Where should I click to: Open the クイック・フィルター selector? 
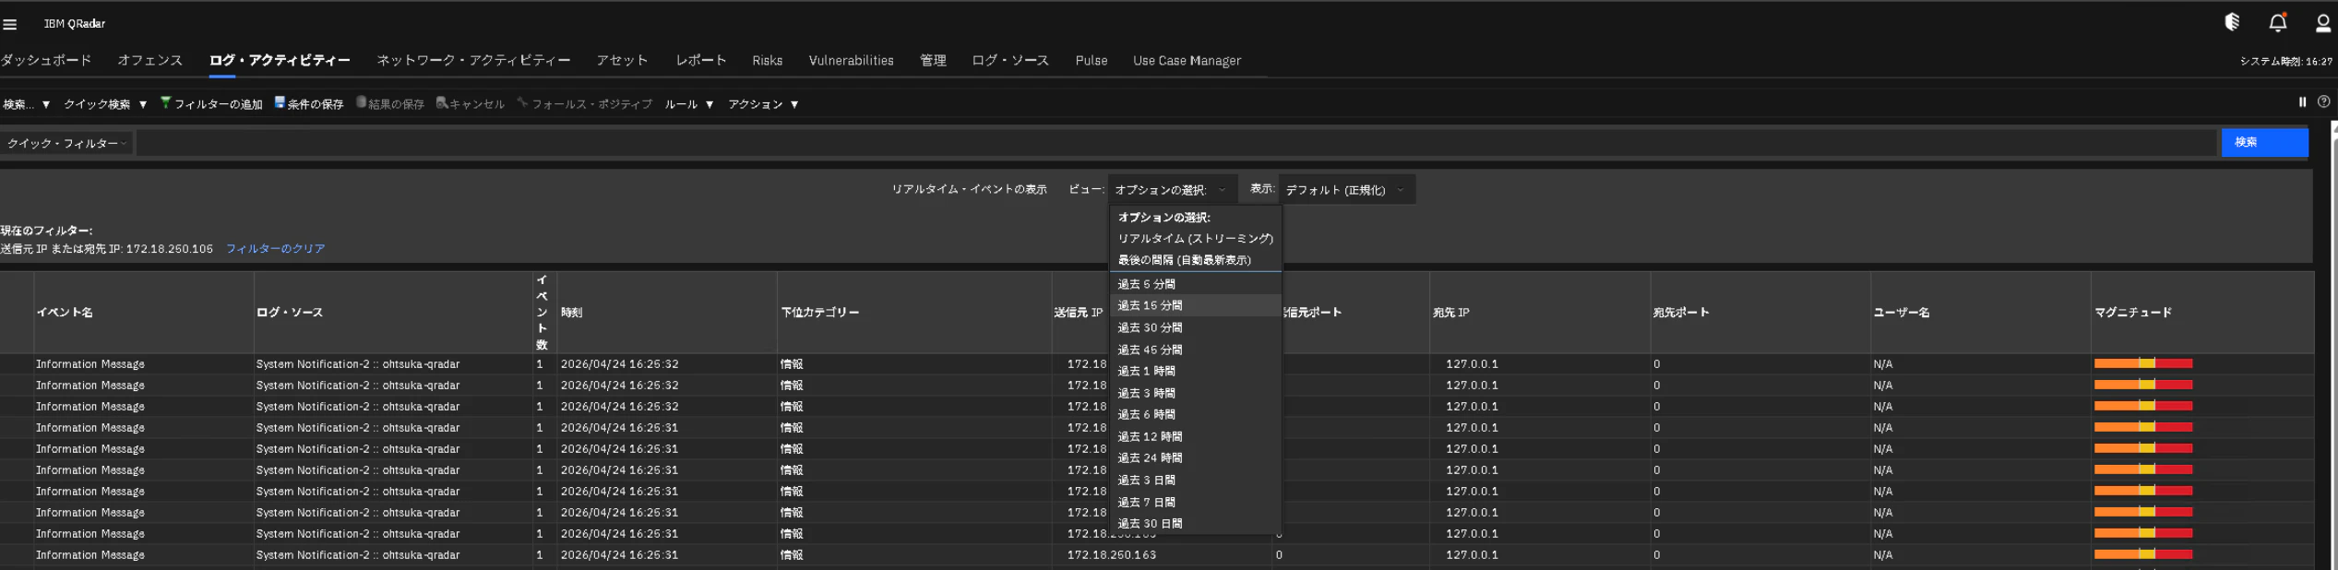pos(66,144)
